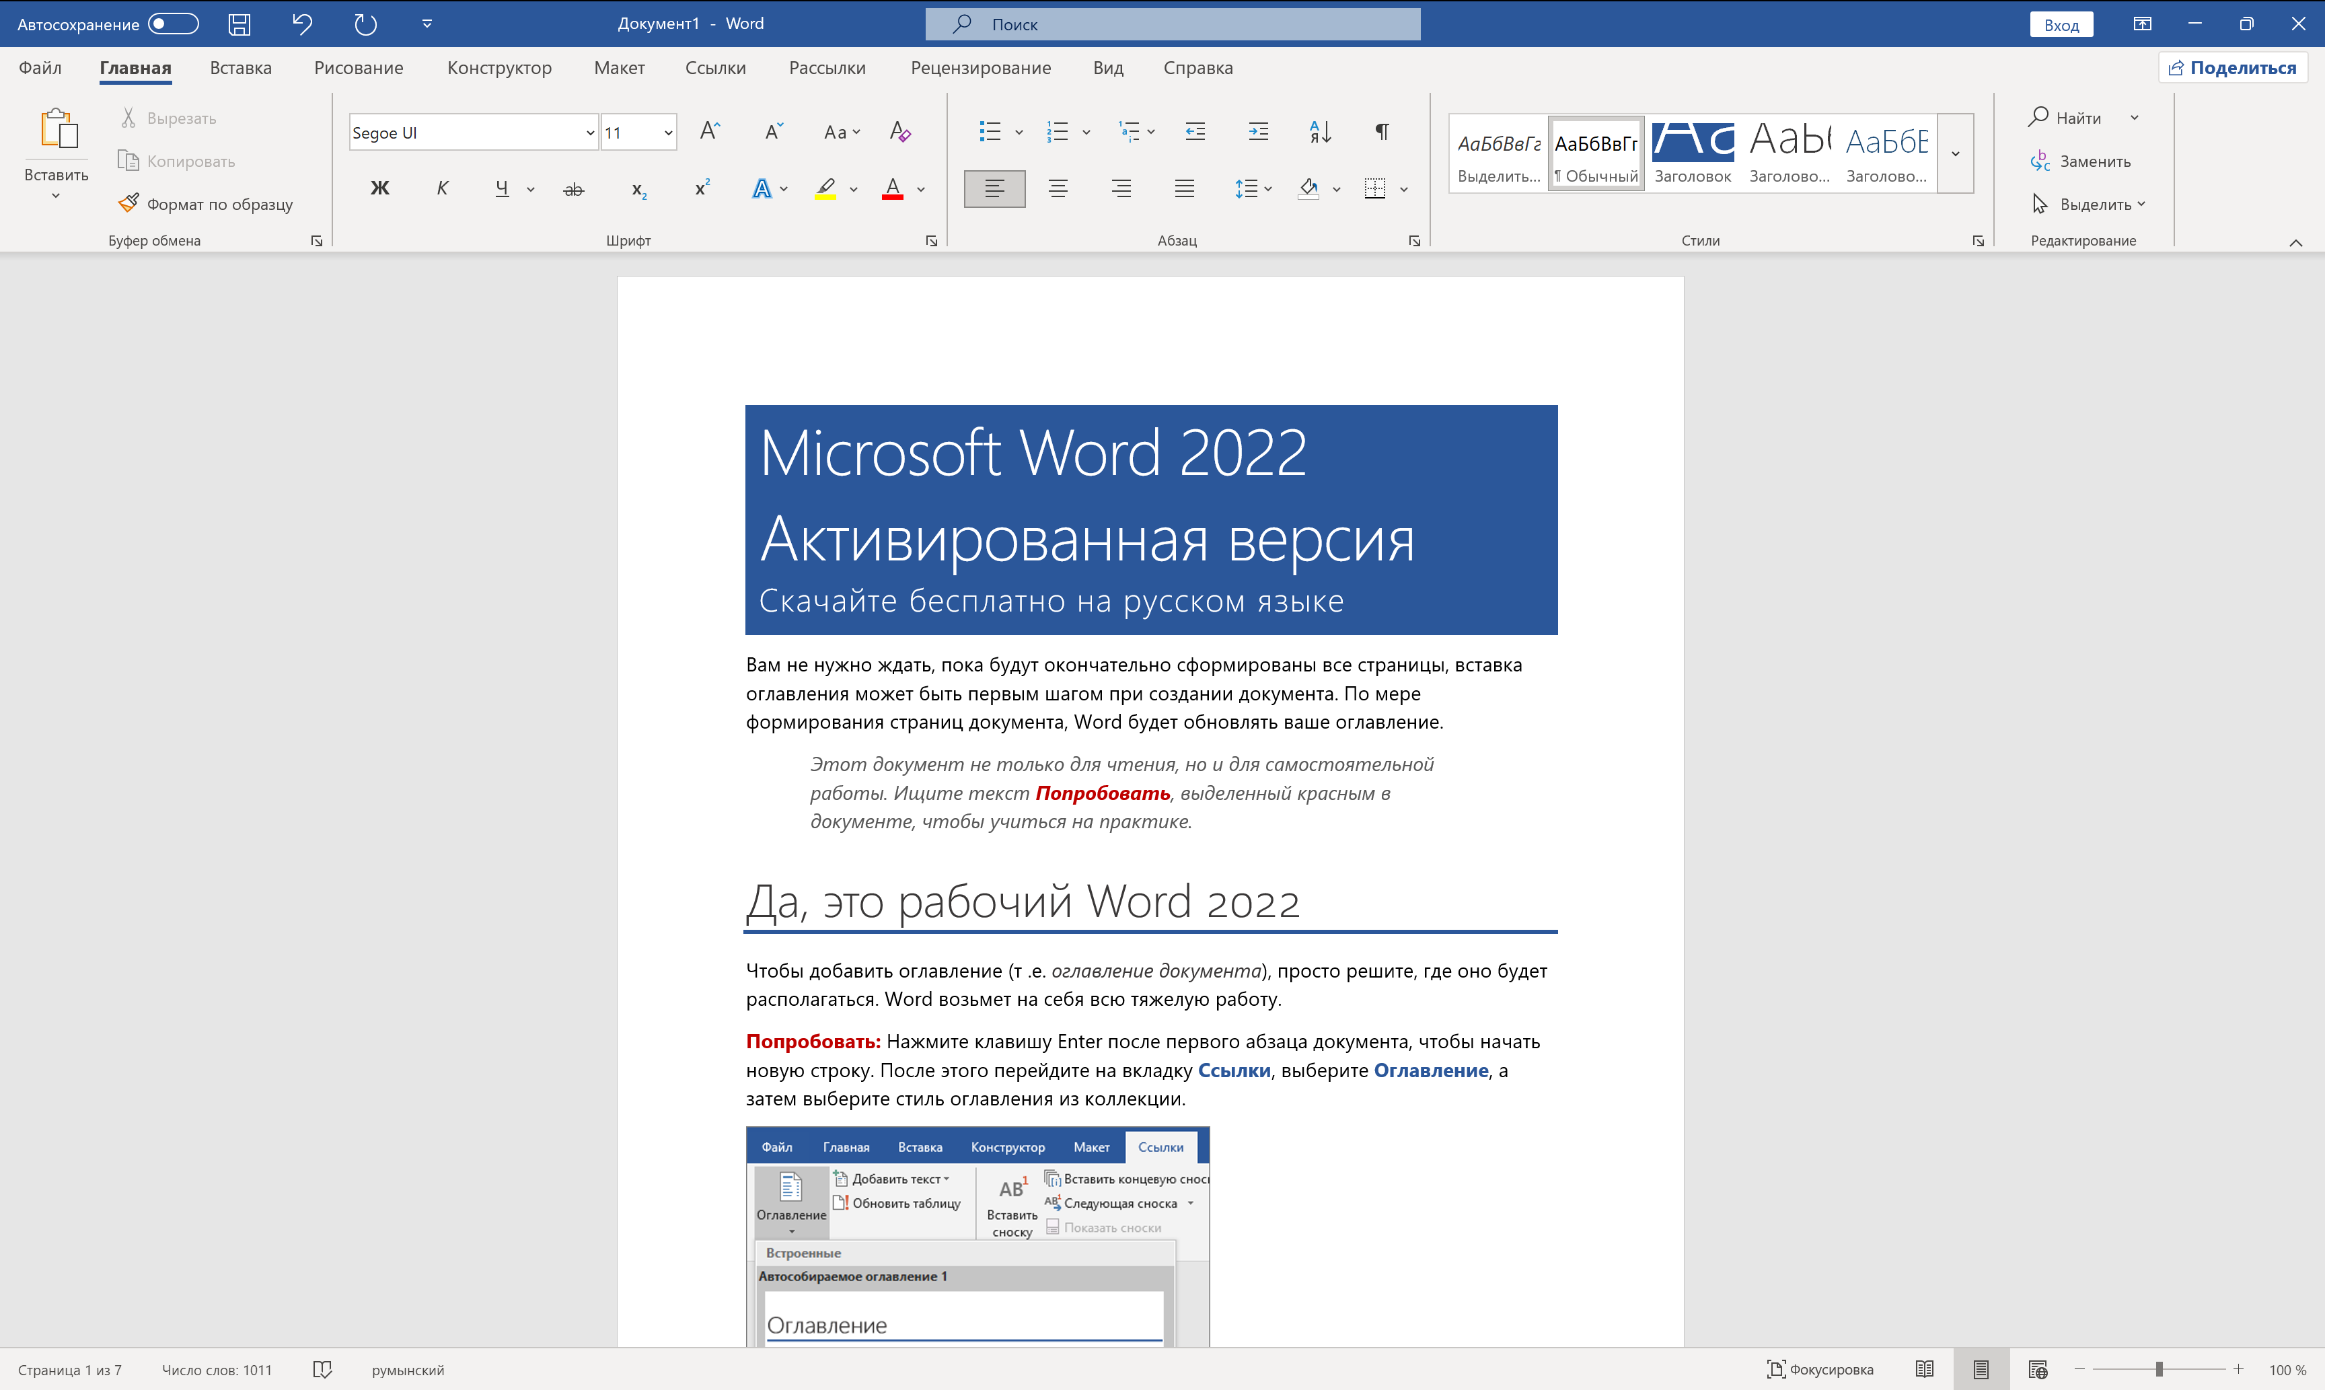This screenshot has width=2325, height=1390.
Task: Open the font color picker arrow
Action: pos(922,188)
